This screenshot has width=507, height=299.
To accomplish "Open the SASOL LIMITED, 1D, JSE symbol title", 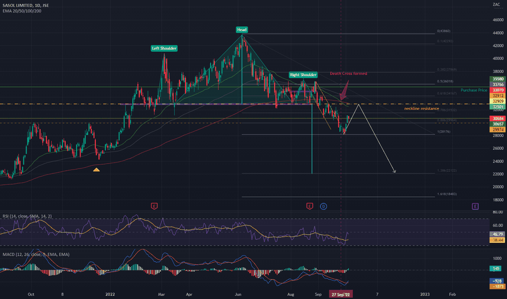I will pos(26,5).
